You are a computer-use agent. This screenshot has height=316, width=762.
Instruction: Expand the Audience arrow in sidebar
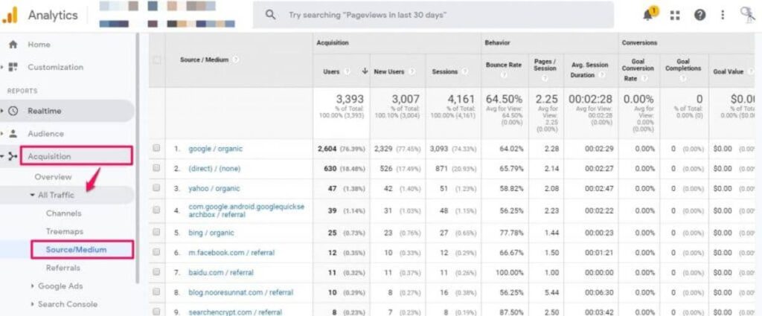coord(2,134)
